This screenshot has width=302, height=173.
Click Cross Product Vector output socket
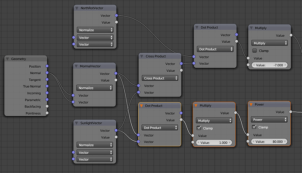181,64
